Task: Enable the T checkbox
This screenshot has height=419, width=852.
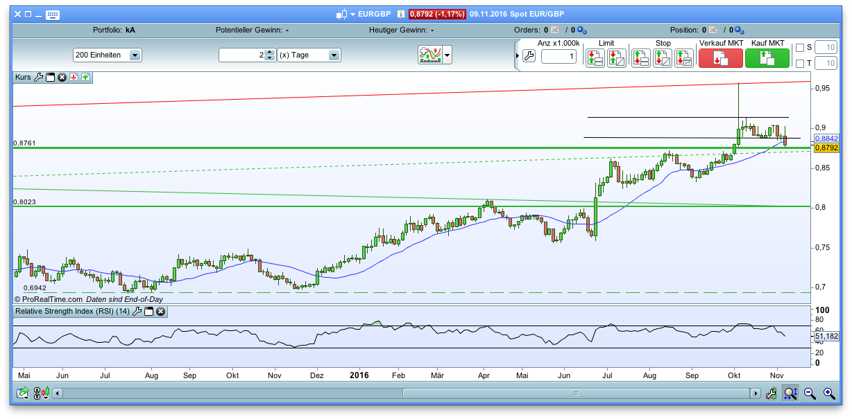Action: (799, 64)
